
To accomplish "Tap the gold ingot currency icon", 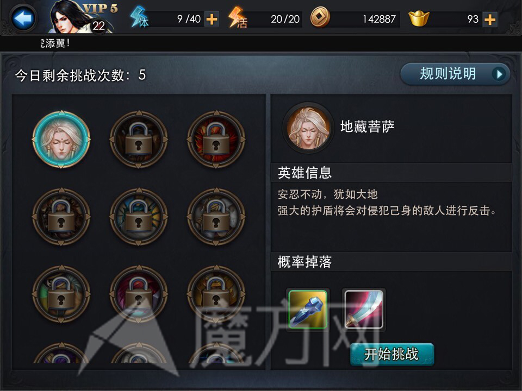I will pos(419,18).
